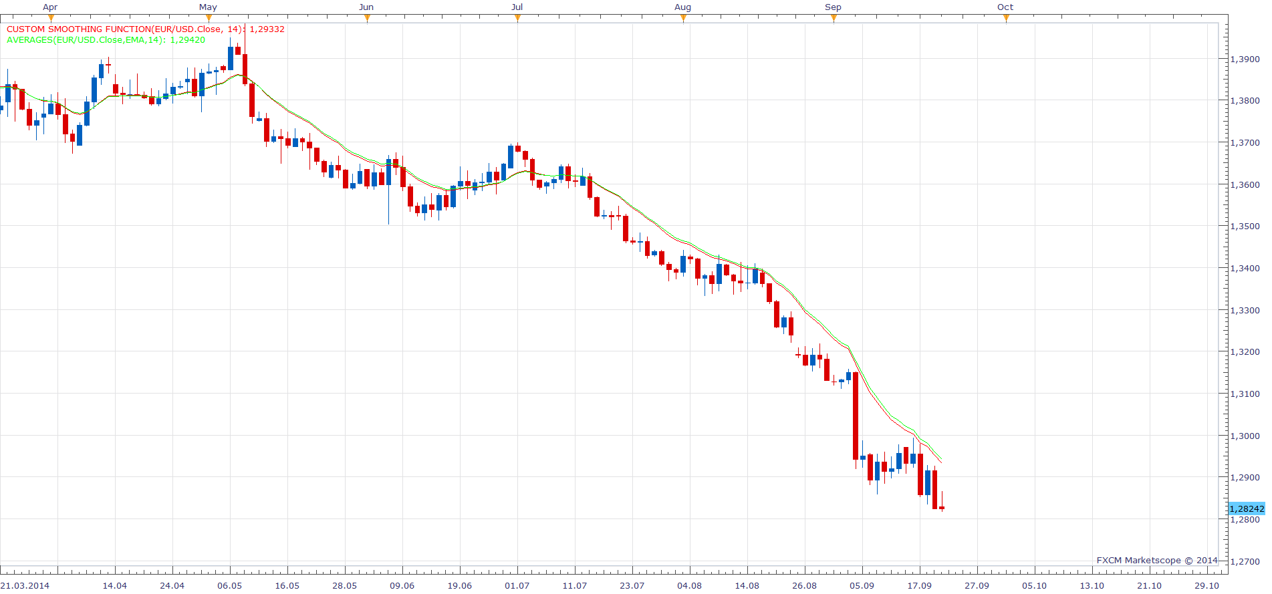Click the 05.09 date axis label

click(862, 585)
